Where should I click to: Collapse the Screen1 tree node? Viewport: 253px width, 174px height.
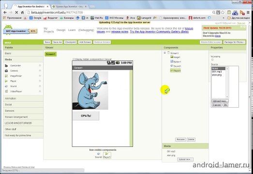tap(165, 53)
